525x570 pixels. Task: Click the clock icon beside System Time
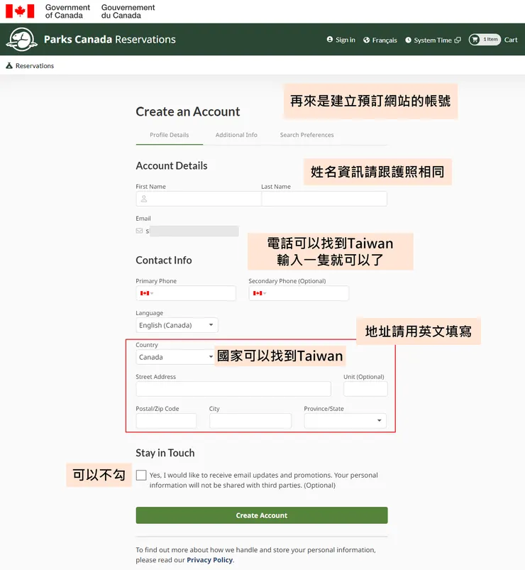409,40
